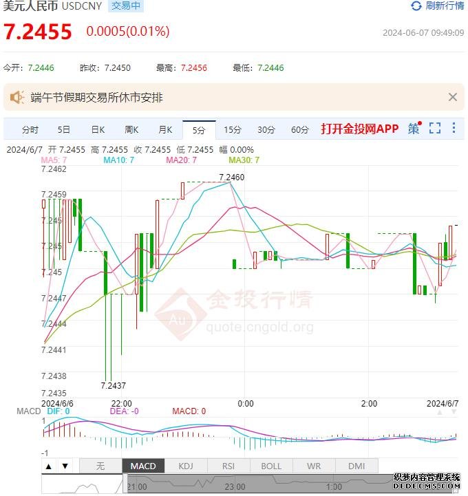This screenshot has height=496, width=468.
Task: Click the 最高 7.2456 high value
Action: pos(194,67)
